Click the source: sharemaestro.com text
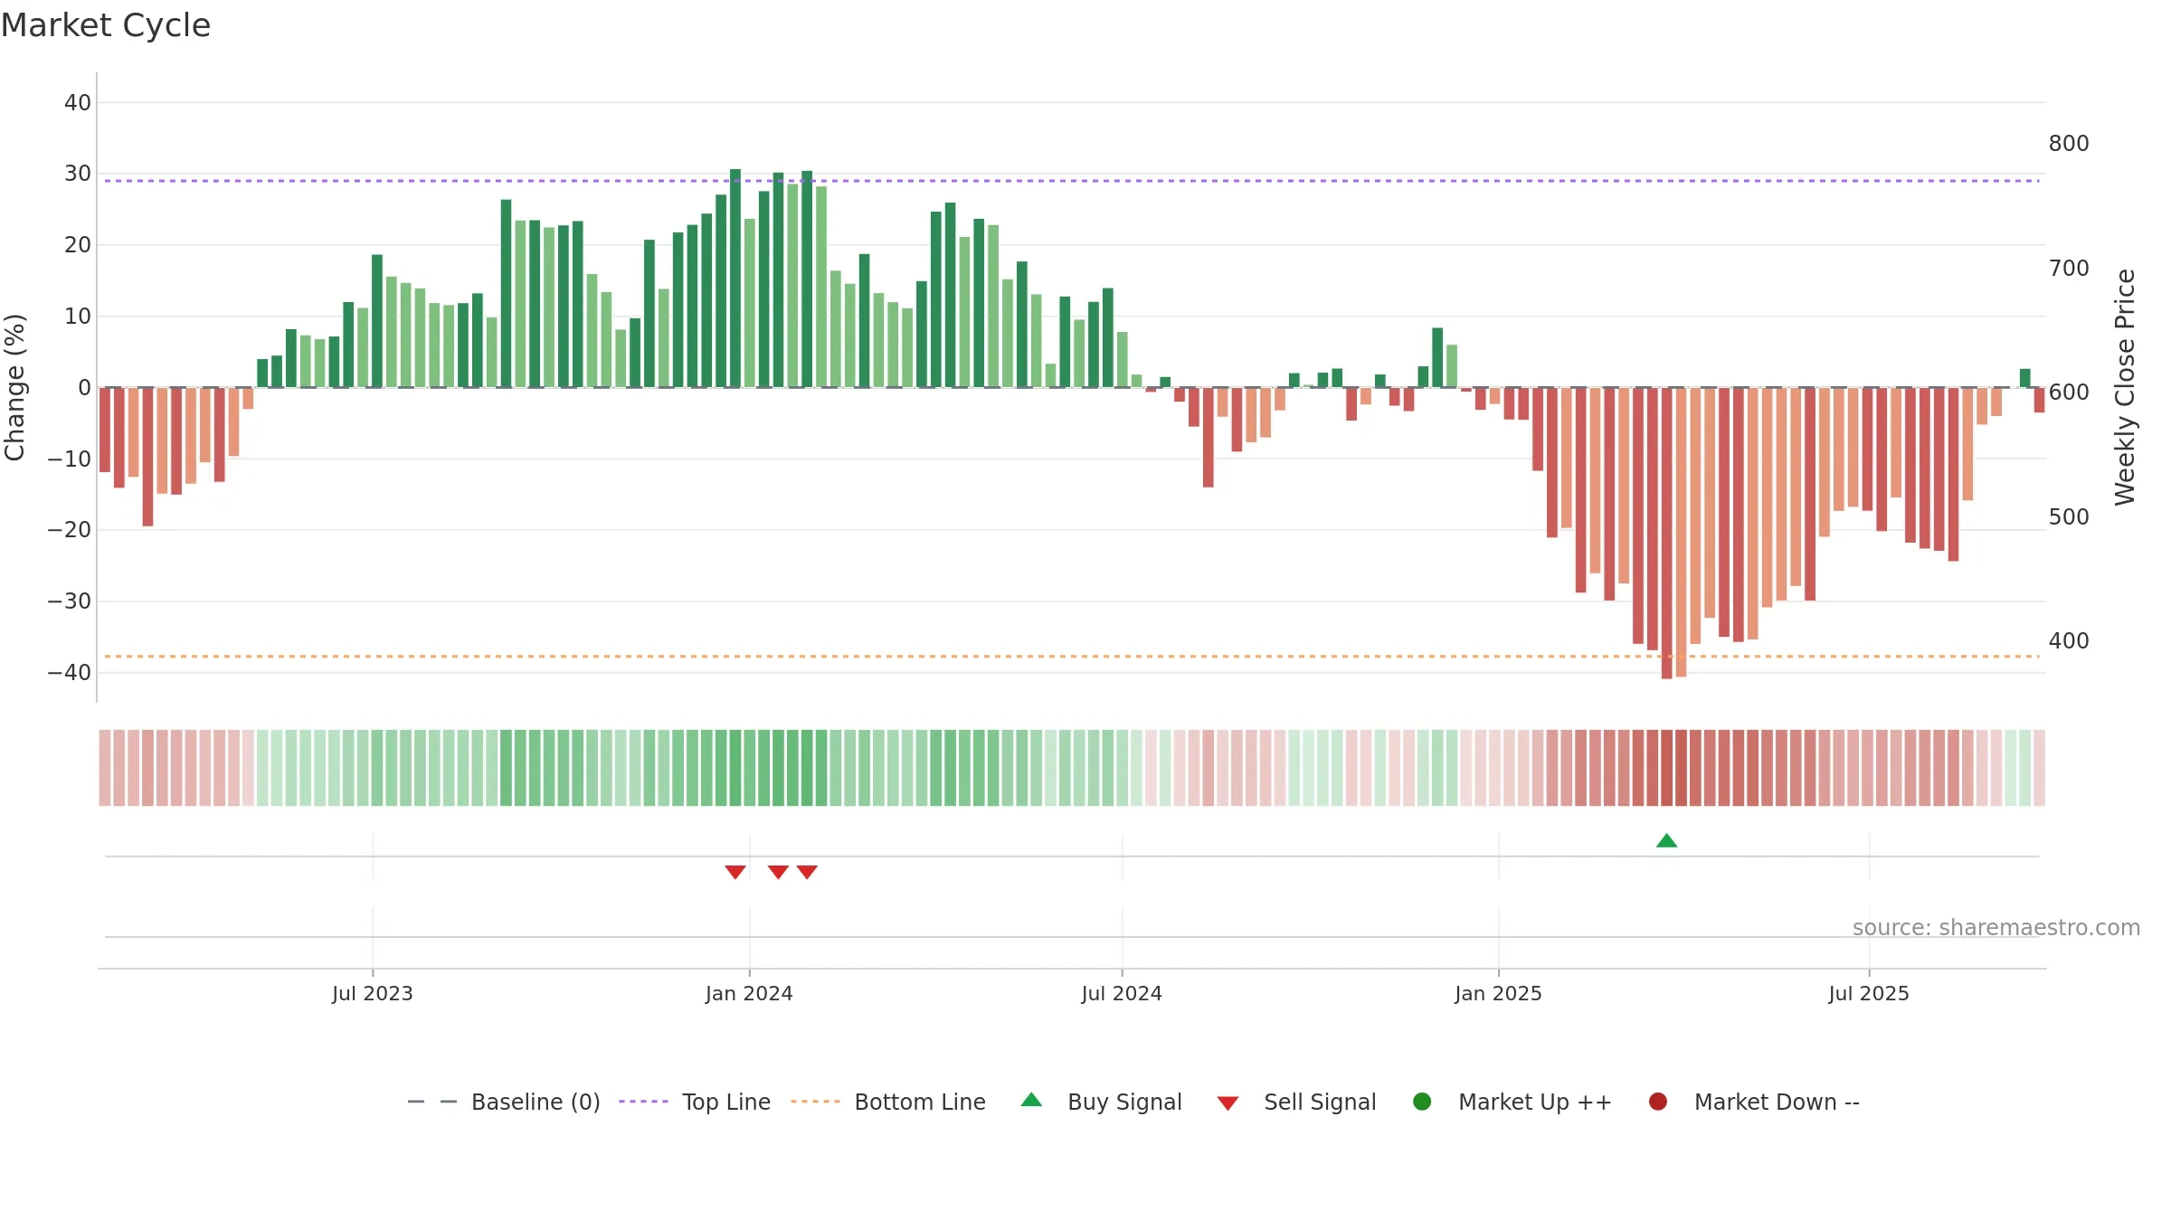Image resolution: width=2171 pixels, height=1221 pixels. point(1996,928)
